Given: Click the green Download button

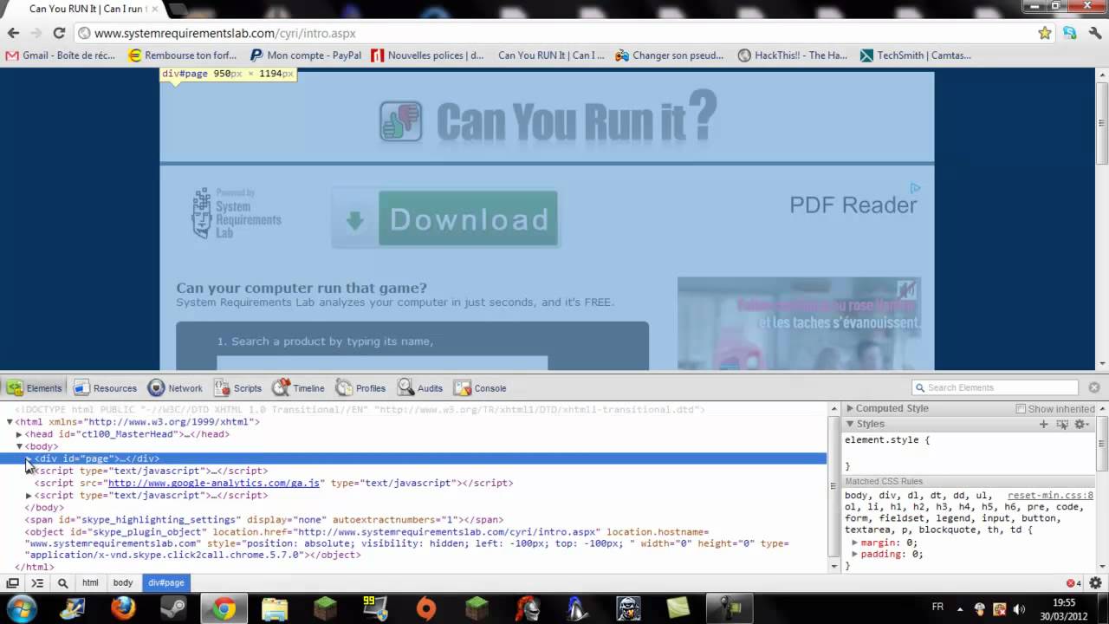Looking at the screenshot, I should pos(444,219).
